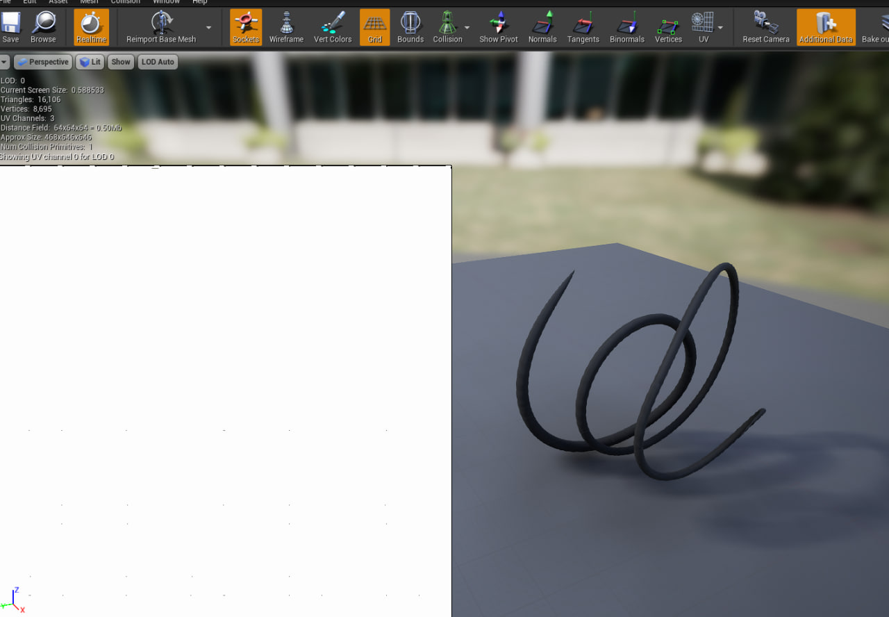The height and width of the screenshot is (617, 889).
Task: Click the UV toolbar icon
Action: click(704, 27)
